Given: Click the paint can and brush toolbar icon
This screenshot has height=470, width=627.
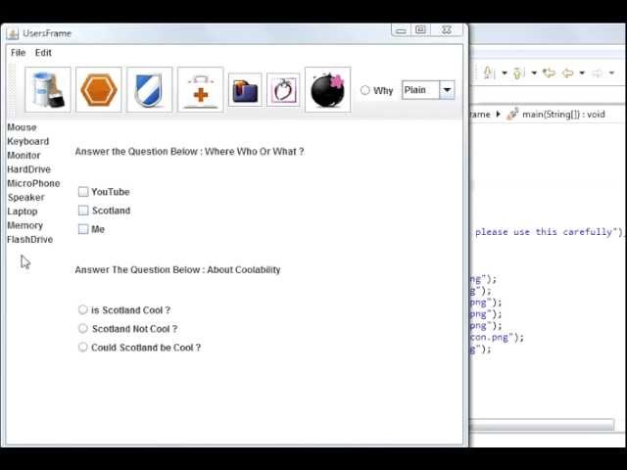Looking at the screenshot, I should coord(48,89).
